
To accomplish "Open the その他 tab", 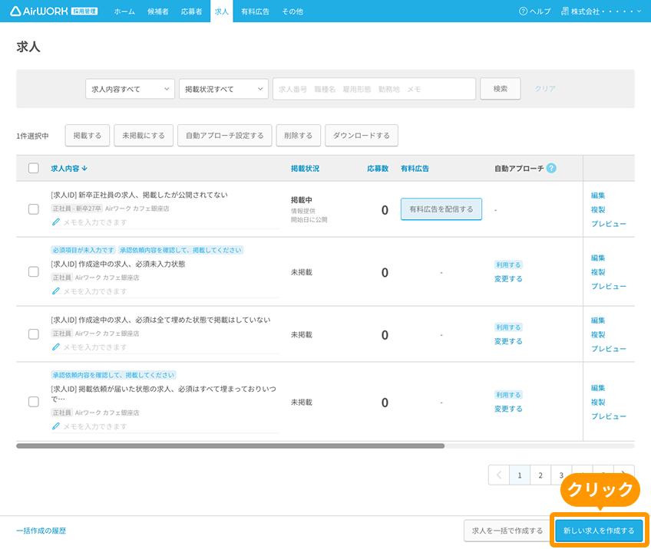I will tap(292, 12).
